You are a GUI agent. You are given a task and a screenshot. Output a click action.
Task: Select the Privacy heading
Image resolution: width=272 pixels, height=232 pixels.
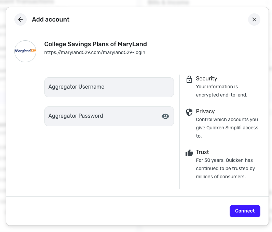click(x=205, y=111)
